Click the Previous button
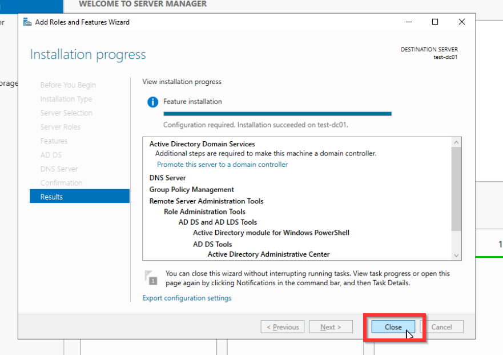503x355 pixels. pos(283,327)
